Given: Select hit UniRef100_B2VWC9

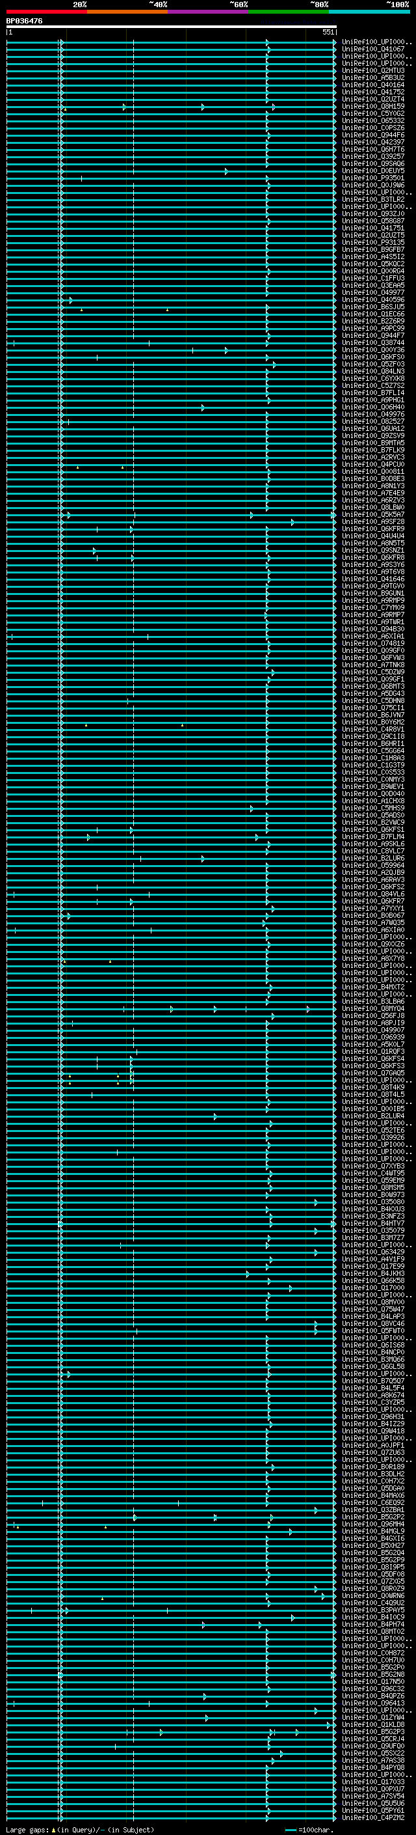Looking at the screenshot, I should click(373, 823).
